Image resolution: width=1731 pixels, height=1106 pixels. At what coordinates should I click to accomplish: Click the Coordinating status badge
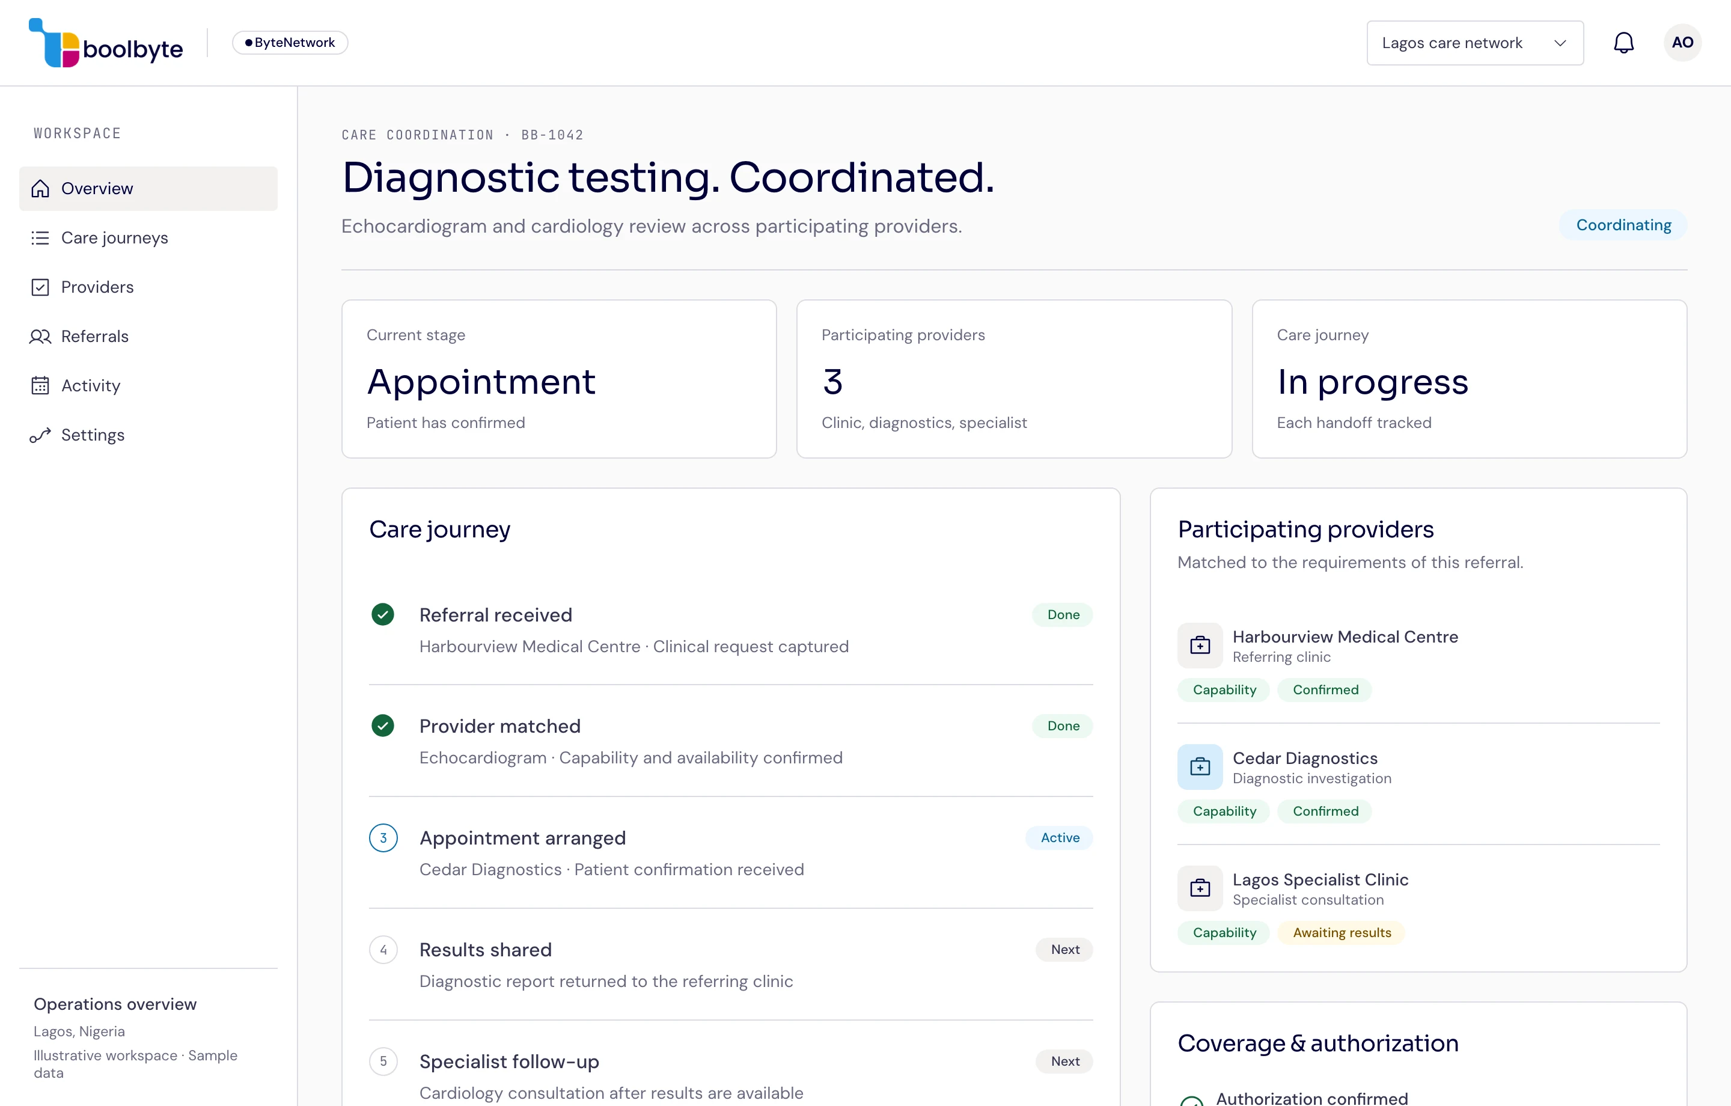(1623, 225)
